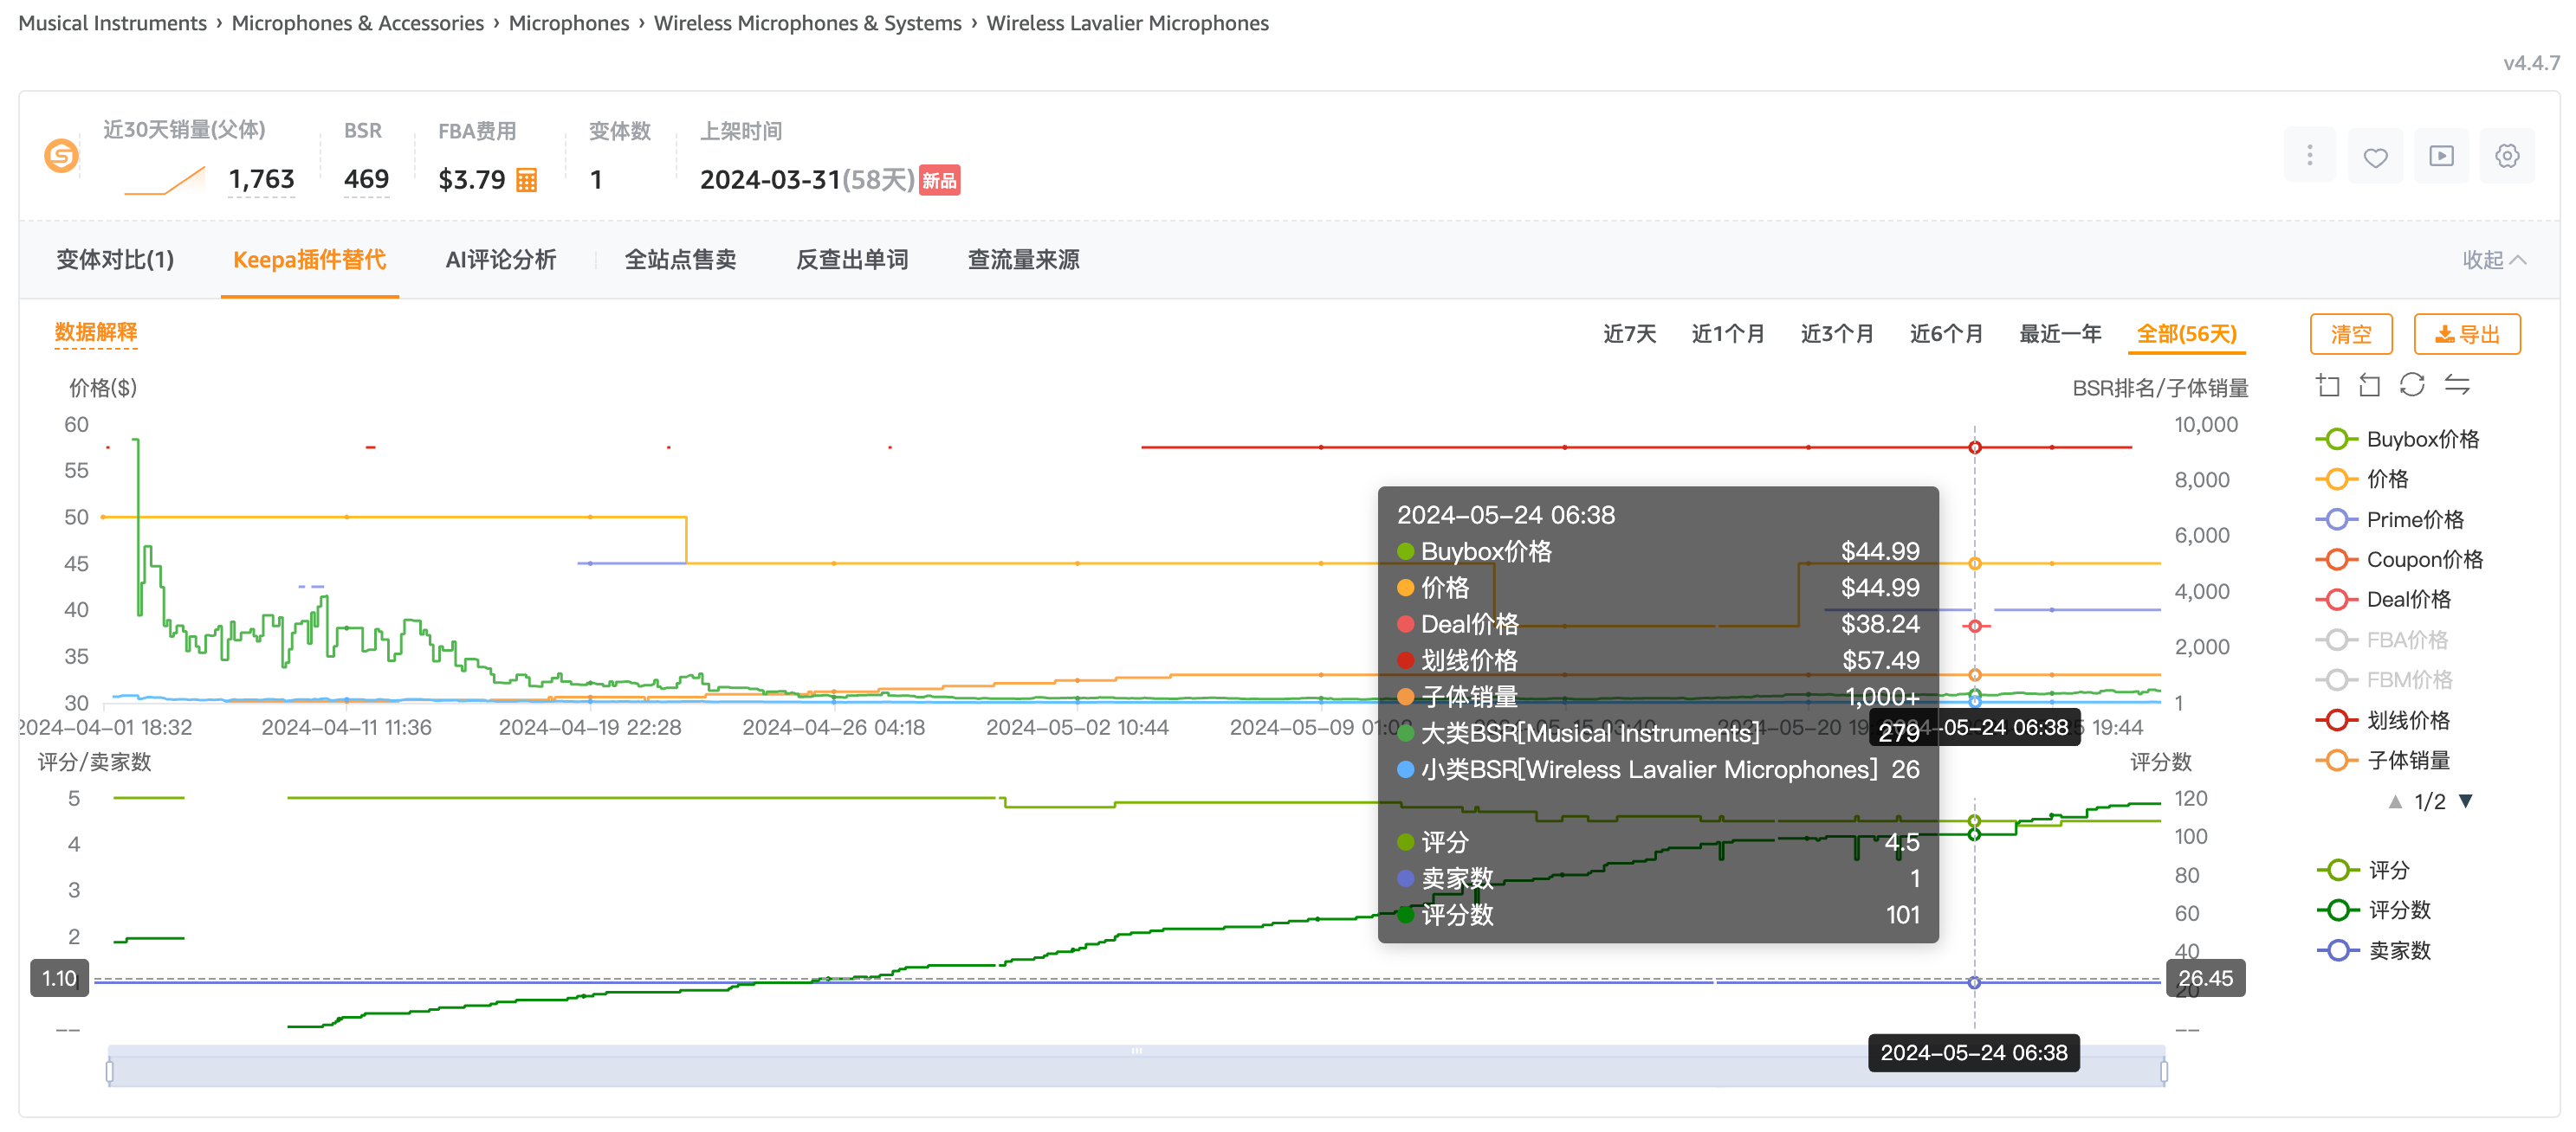Toggle 划线价格 series in legend

click(2383, 720)
